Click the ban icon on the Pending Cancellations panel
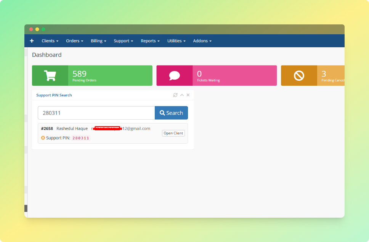The height and width of the screenshot is (242, 369). [299, 75]
